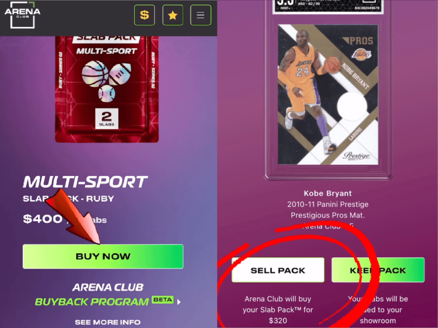Expand the Buyback Program arrow
Screen dimensions: 438x328
point(179,302)
